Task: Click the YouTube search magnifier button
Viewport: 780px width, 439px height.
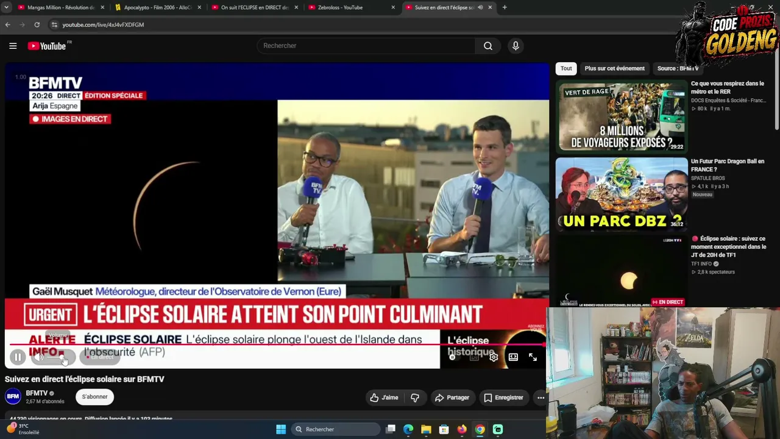Action: coord(488,46)
